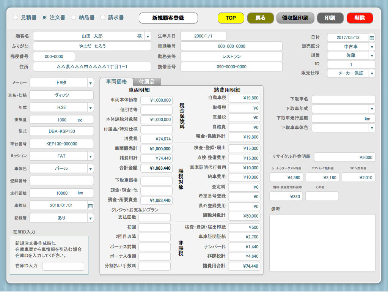
Task: Open the 車検日 calendar picker icon
Action: pyautogui.click(x=90, y=206)
